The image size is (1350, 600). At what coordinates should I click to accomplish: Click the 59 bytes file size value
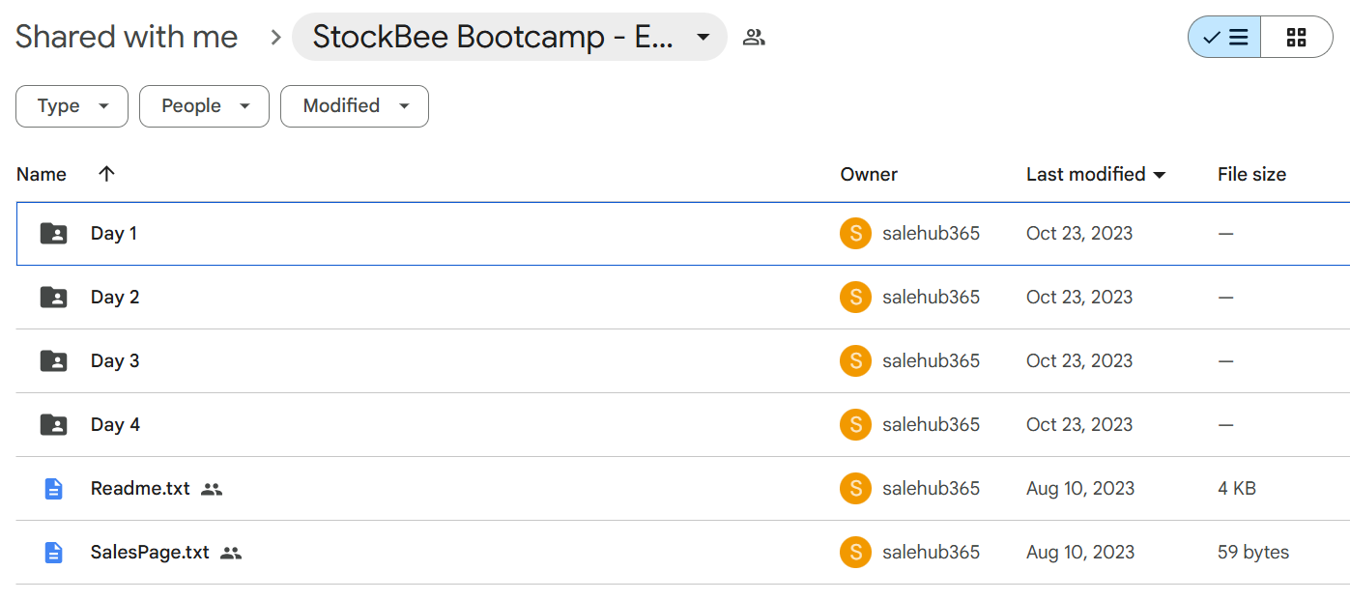point(1253,552)
